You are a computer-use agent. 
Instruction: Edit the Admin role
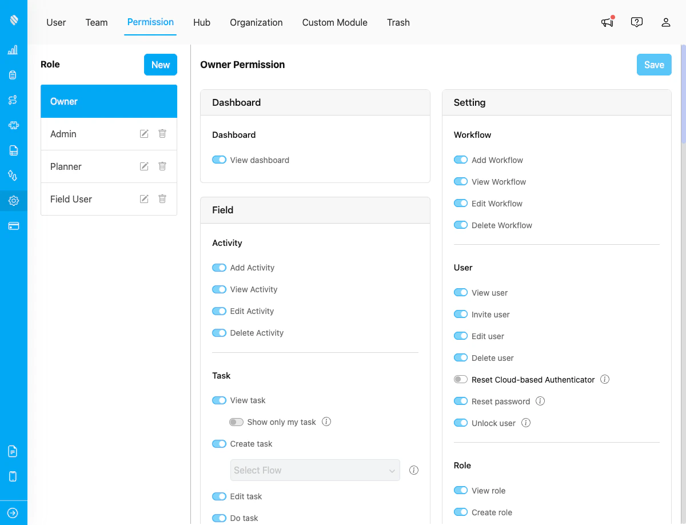[x=144, y=134]
